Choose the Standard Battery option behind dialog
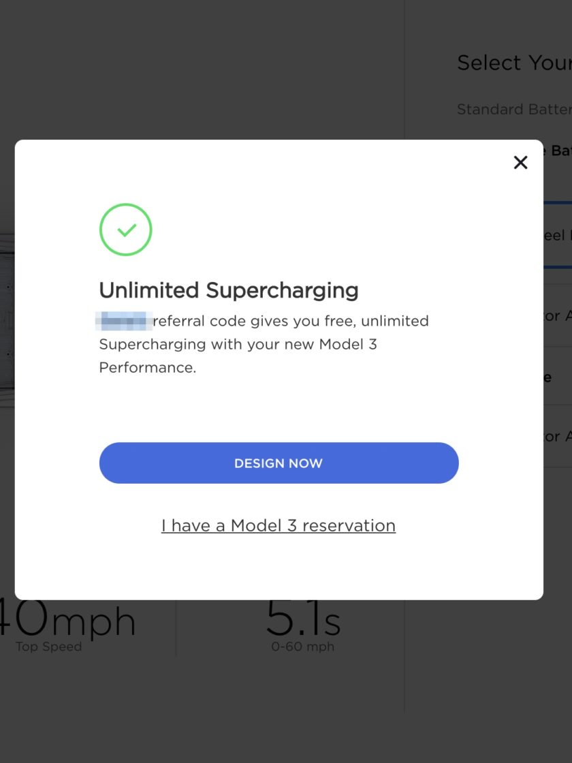This screenshot has height=763, width=572. (x=514, y=109)
